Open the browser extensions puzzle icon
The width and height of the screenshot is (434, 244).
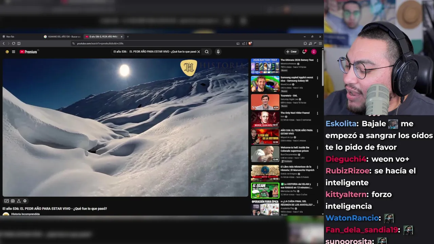coord(305,43)
